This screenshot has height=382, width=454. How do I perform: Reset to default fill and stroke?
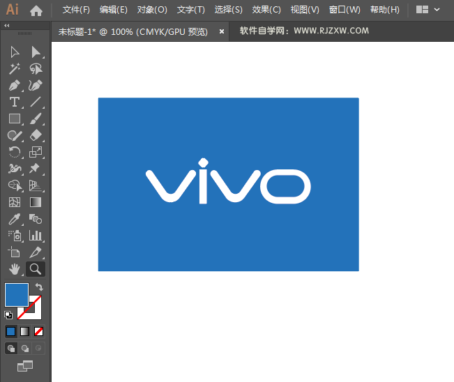point(8,315)
